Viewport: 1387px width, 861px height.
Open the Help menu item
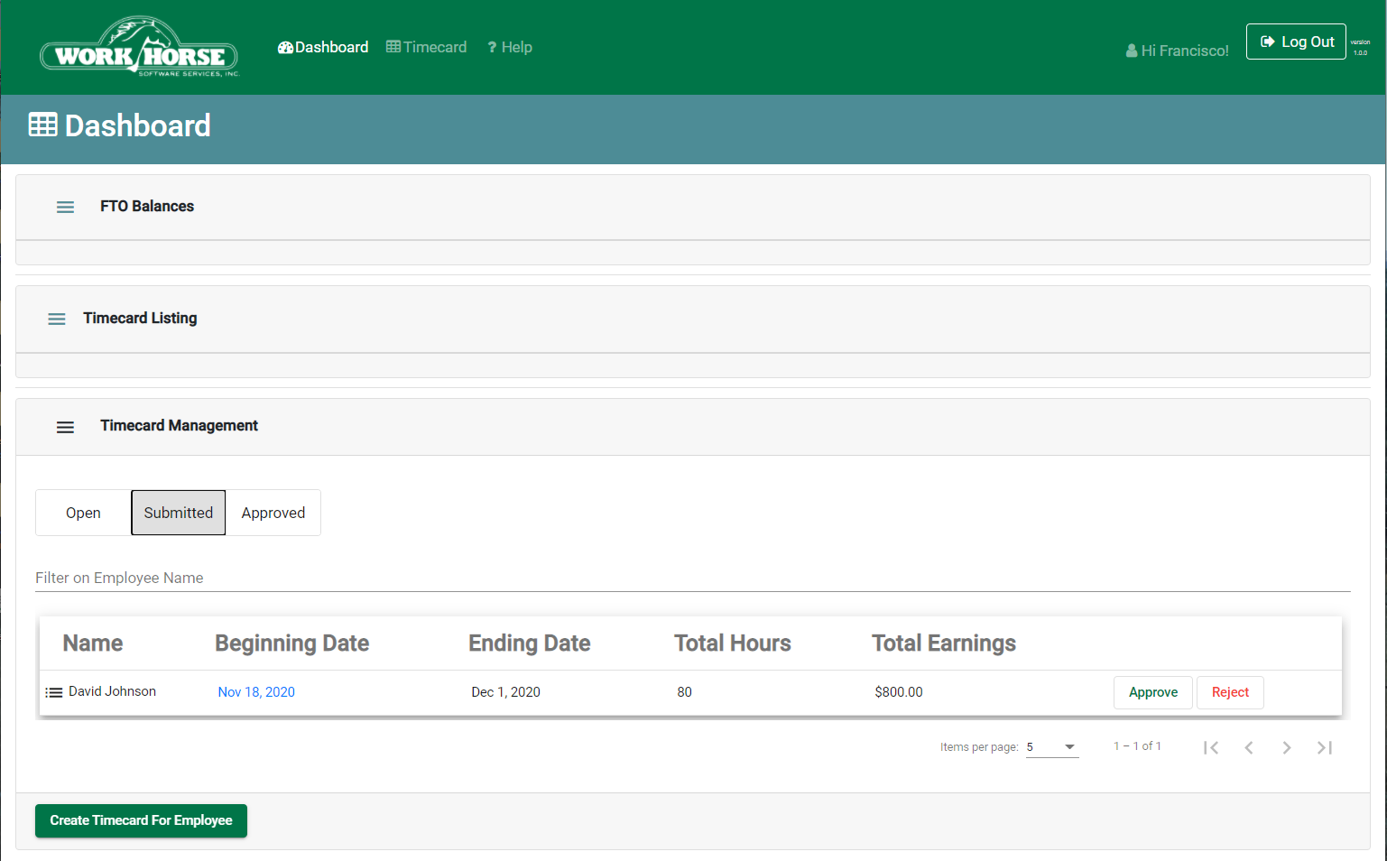pos(510,47)
